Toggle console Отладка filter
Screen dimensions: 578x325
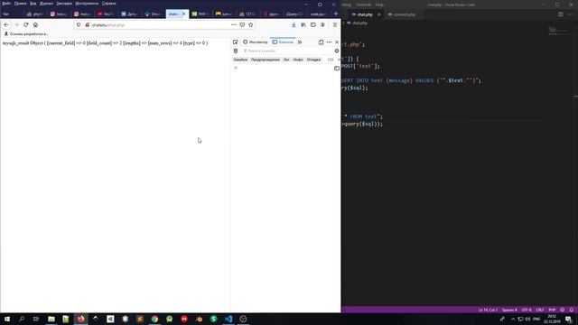pos(313,60)
